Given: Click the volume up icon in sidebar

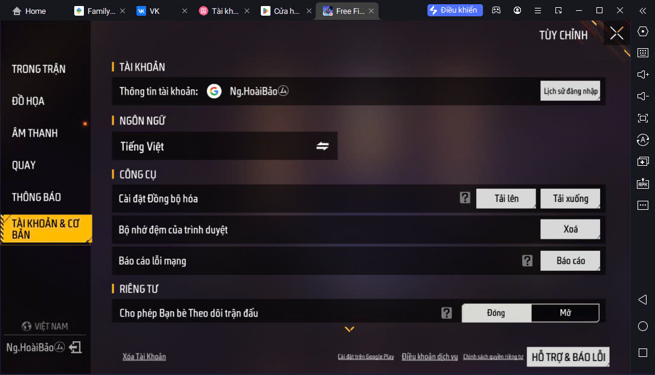Looking at the screenshot, I should 643,75.
